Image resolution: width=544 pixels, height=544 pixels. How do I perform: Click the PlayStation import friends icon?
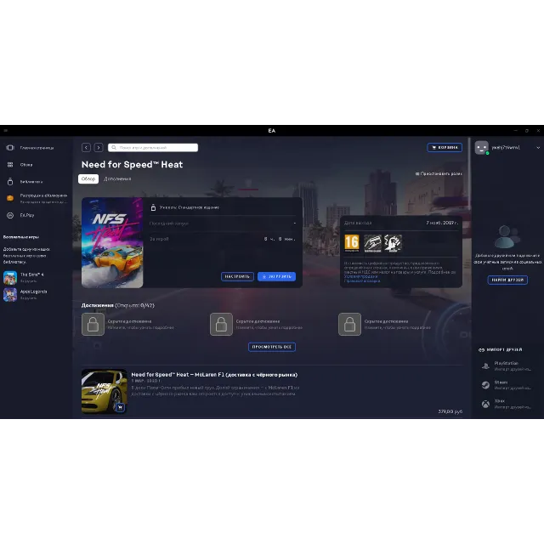pos(485,365)
